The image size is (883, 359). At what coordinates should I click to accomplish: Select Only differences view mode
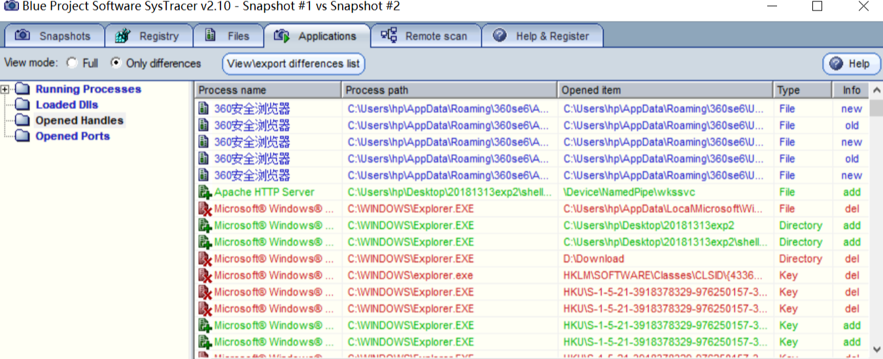click(116, 63)
